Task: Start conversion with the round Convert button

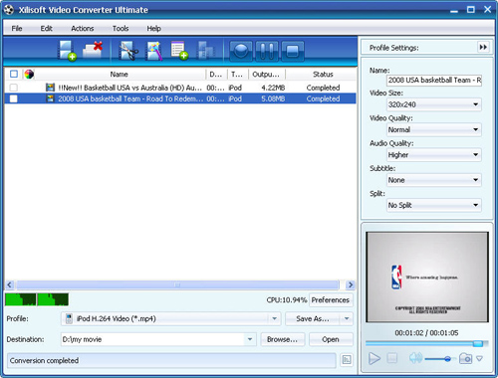Action: tap(241, 51)
